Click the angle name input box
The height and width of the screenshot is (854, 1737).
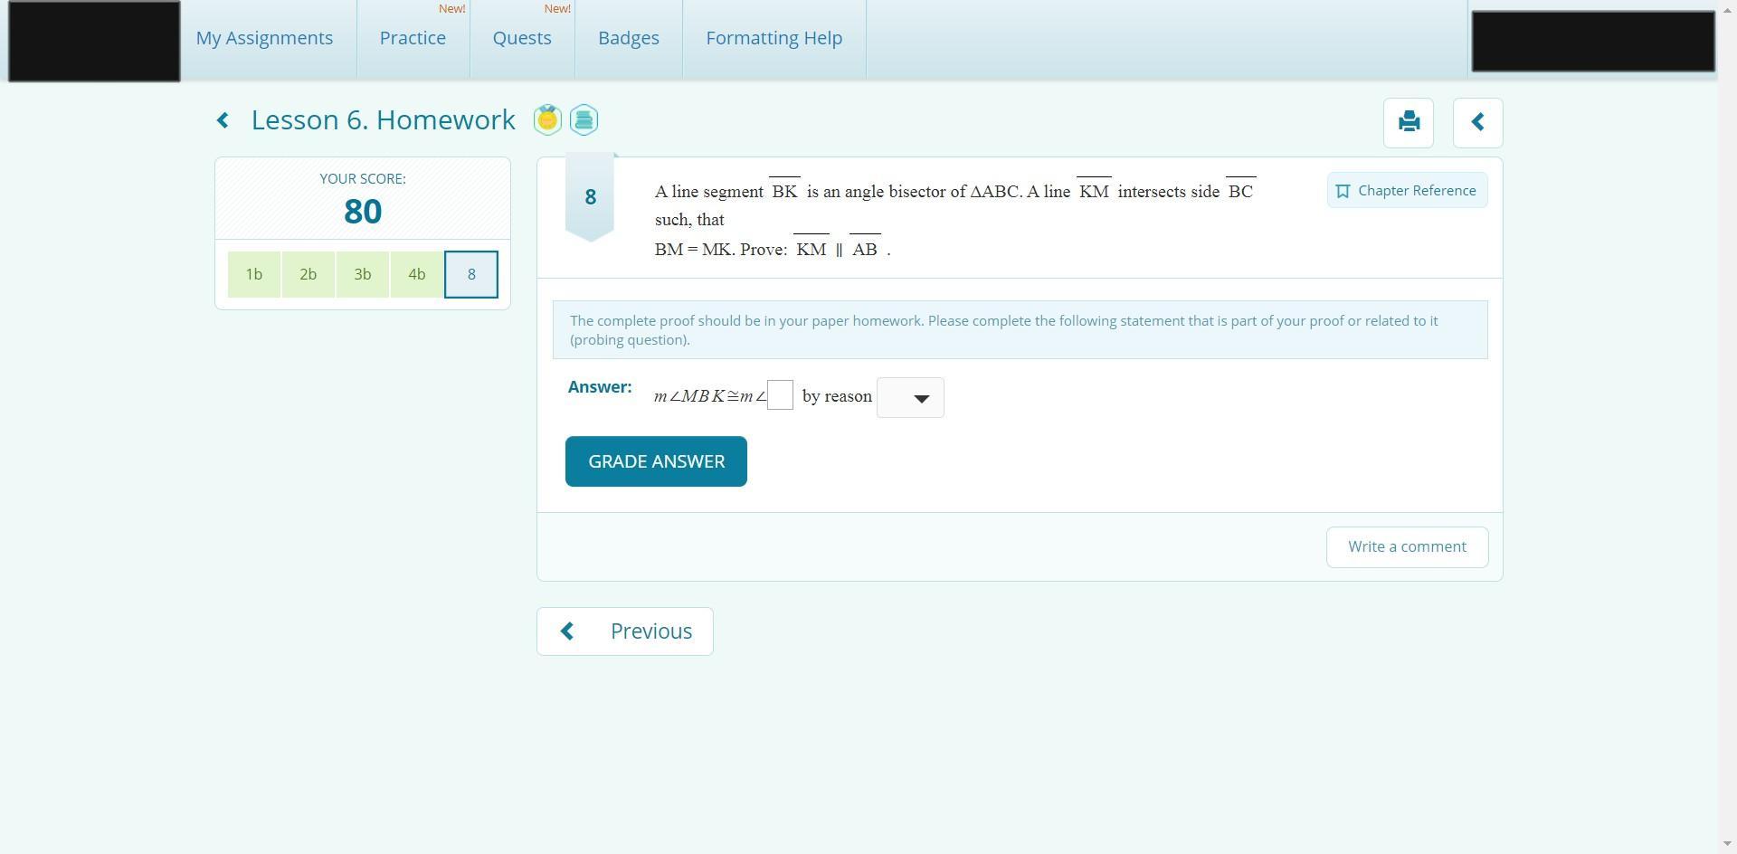[780, 394]
